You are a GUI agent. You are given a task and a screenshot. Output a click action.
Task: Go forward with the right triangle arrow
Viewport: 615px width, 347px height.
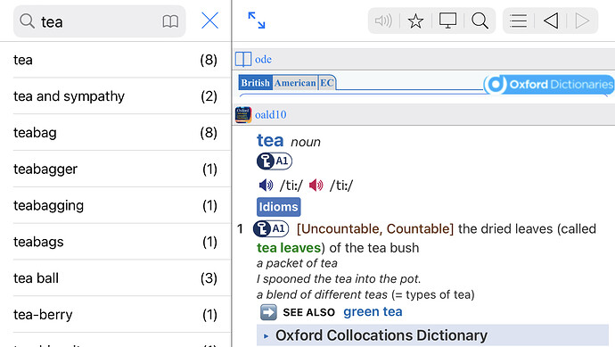582,21
